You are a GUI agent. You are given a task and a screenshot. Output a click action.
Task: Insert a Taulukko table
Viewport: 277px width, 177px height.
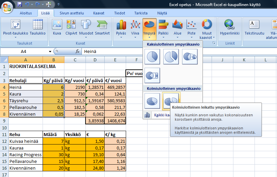coord(38,27)
